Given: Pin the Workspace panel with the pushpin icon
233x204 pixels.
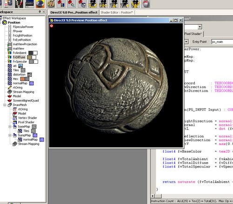Looking at the screenshot, I should [x=40, y=12].
